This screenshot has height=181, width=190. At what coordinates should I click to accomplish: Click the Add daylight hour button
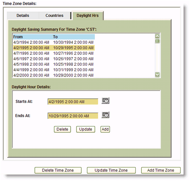click(105, 129)
